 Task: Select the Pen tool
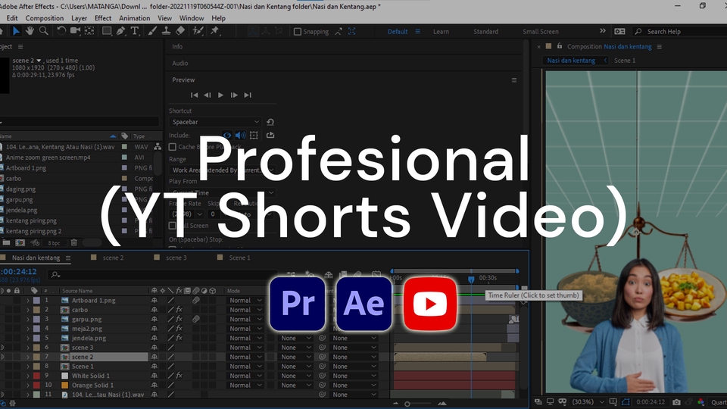120,31
